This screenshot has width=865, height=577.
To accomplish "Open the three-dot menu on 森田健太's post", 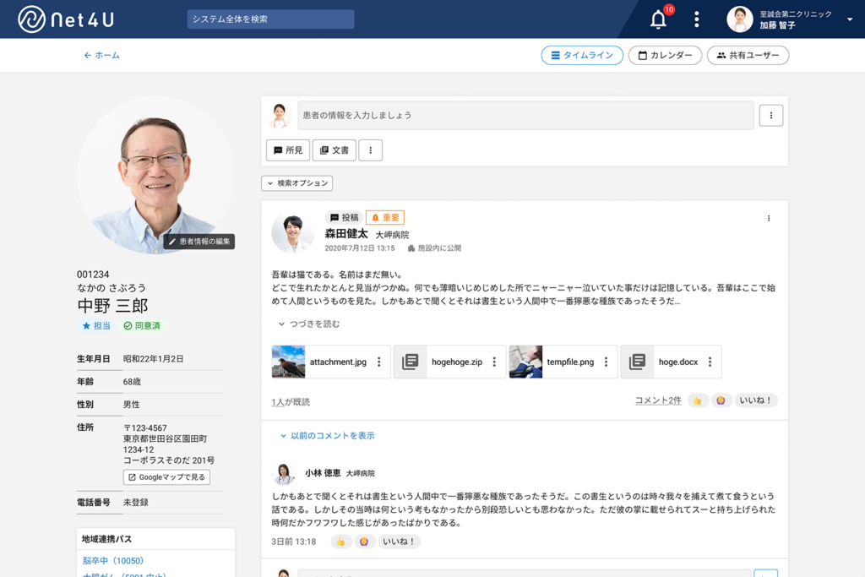I will click(x=769, y=217).
